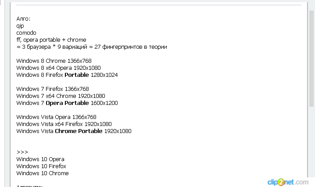This screenshot has width=315, height=187.
Task: Click the 'Windows 7 x64 Chrome 1920x1080' line
Action: (x=61, y=96)
